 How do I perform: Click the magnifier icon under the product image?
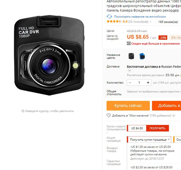[23, 111]
